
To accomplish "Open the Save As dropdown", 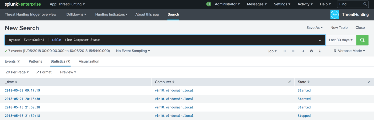I will (x=315, y=28).
